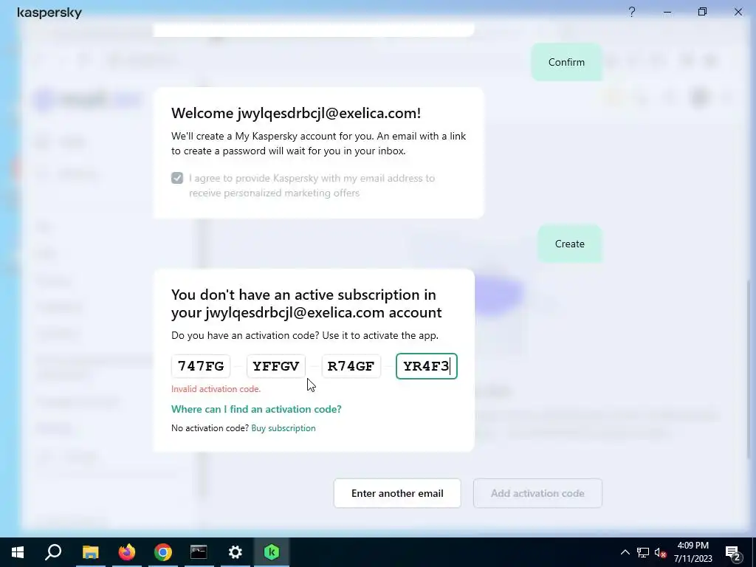Open the network status tray icon
The image size is (756, 567).
point(643,552)
